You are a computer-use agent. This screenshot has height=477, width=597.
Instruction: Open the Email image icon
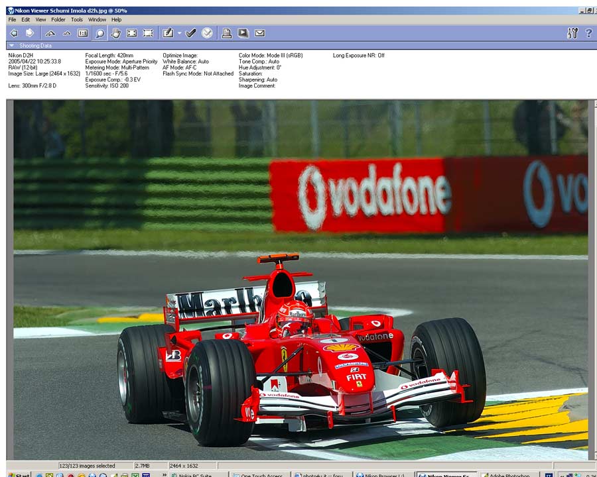pos(259,32)
